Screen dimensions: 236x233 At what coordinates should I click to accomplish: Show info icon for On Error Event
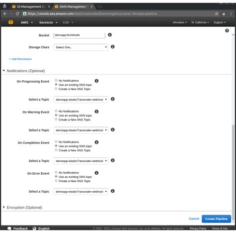(x=97, y=173)
